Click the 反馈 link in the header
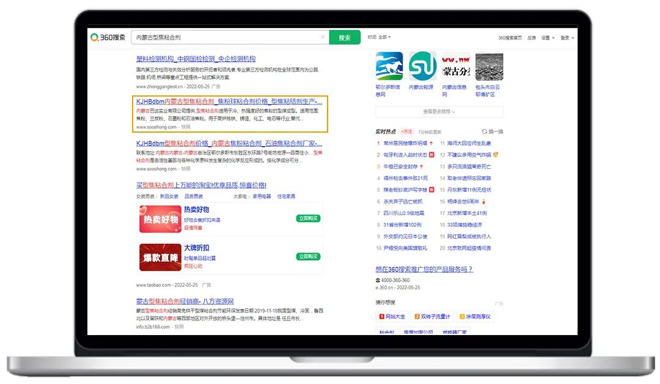Viewport: 660px width, 384px height. (x=532, y=38)
